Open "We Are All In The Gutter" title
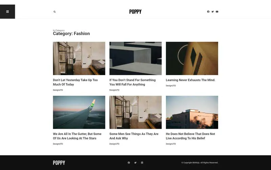271x170 pixels. pos(77,136)
